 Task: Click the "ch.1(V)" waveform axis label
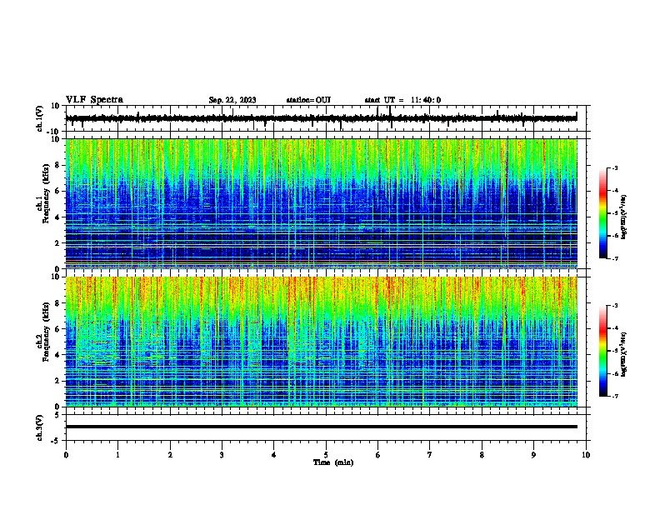tap(40, 118)
